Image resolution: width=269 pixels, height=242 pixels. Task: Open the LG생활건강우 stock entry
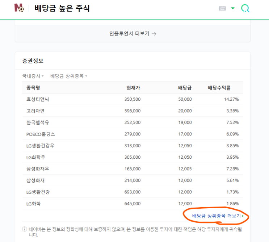coord(41,146)
